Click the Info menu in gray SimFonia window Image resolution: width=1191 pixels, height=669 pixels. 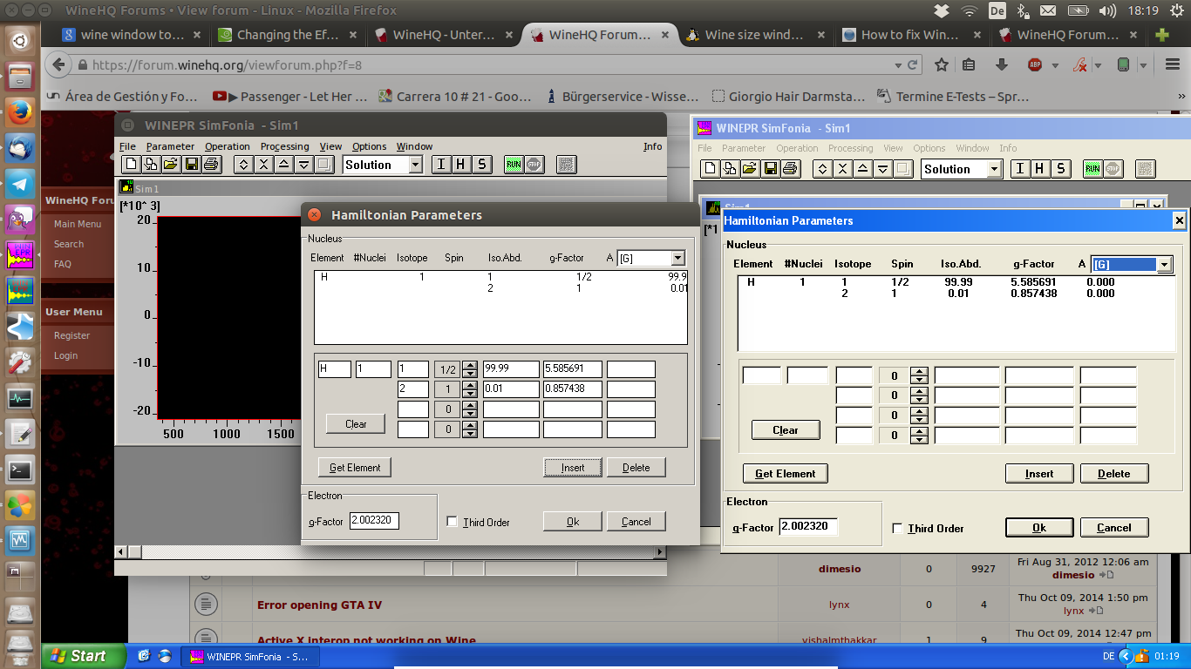653,146
